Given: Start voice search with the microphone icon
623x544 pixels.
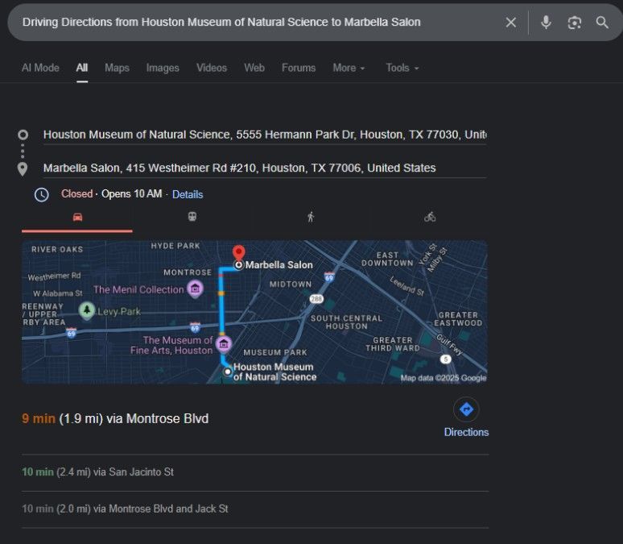Looking at the screenshot, I should click(546, 23).
